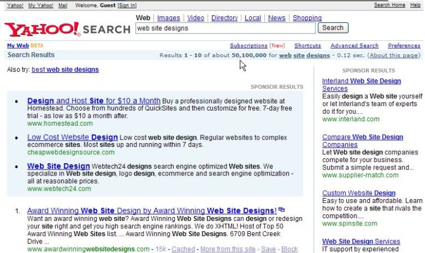Switch to the Video search tab

pyautogui.click(x=196, y=18)
